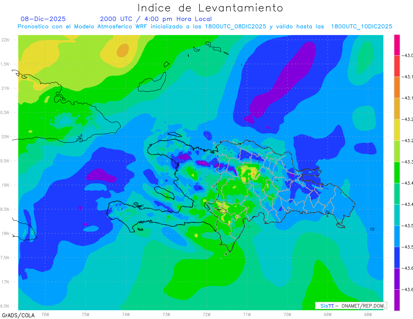Click the "21N" latitude label
The height and width of the screenshot is (319, 413).
tap(5, 88)
